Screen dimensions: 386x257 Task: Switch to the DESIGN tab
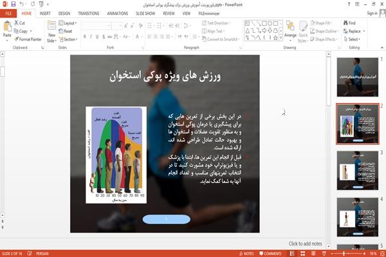pyautogui.click(x=64, y=14)
